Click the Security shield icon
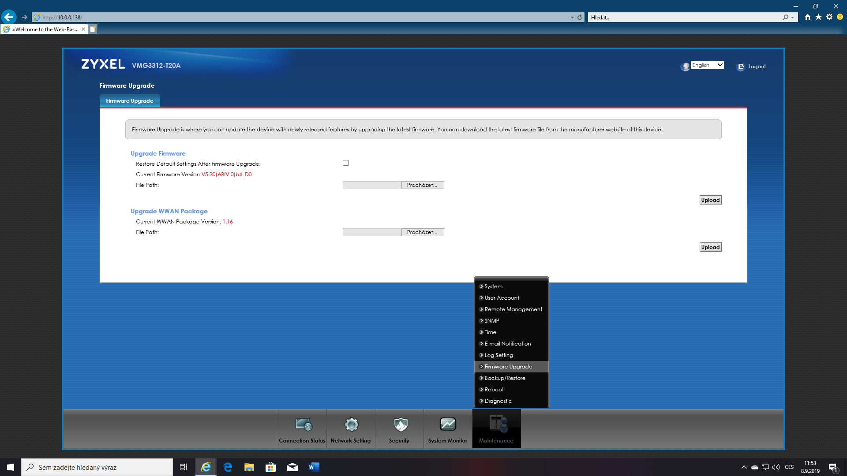This screenshot has height=476, width=847. pos(400,425)
